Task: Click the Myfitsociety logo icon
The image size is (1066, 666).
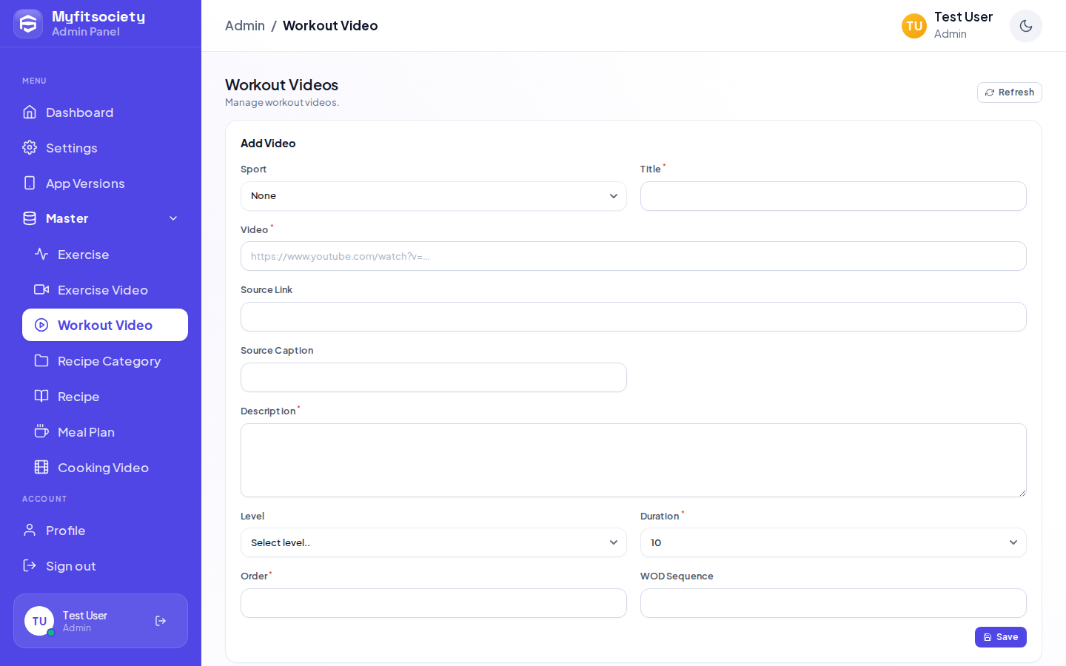Action: tap(28, 24)
